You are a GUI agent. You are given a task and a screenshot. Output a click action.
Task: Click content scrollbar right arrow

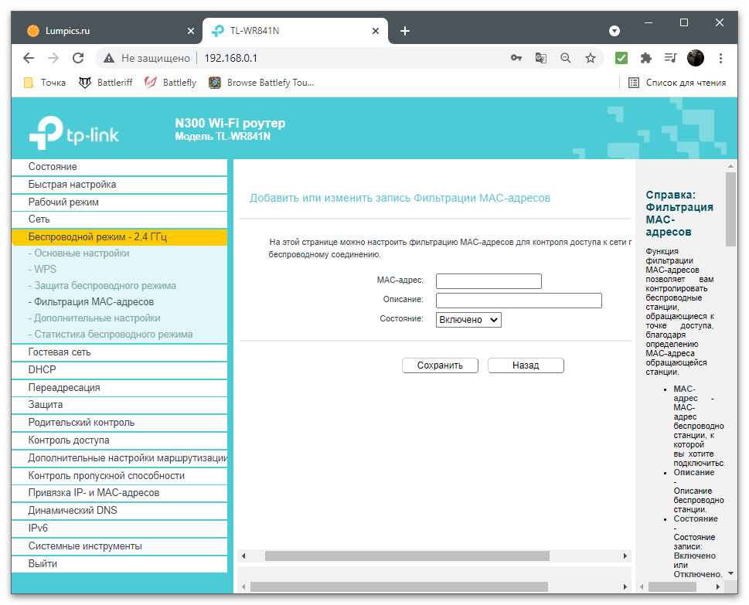click(625, 556)
